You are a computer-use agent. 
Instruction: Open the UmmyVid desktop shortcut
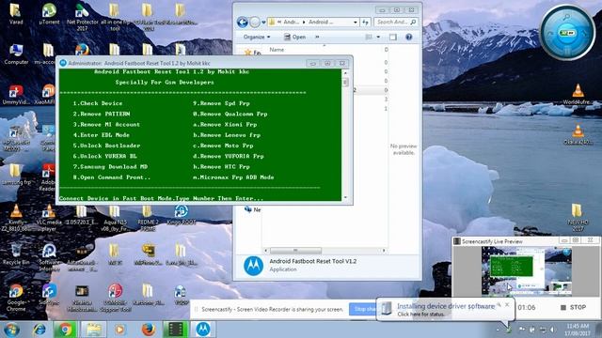point(16,95)
